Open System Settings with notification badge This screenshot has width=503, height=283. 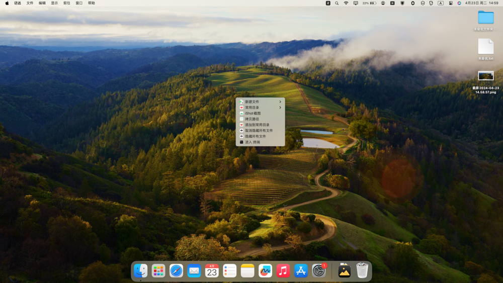pos(319,271)
